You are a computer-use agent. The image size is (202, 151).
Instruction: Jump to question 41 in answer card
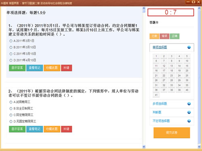click(x=156, y=95)
